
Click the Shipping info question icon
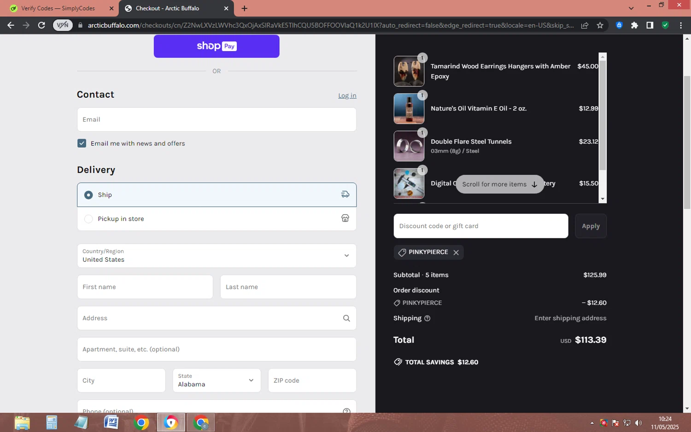(427, 318)
